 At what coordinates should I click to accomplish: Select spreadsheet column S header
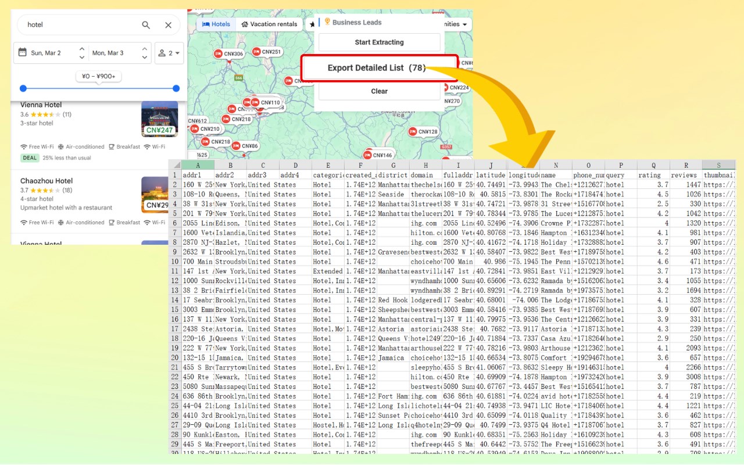[718, 165]
